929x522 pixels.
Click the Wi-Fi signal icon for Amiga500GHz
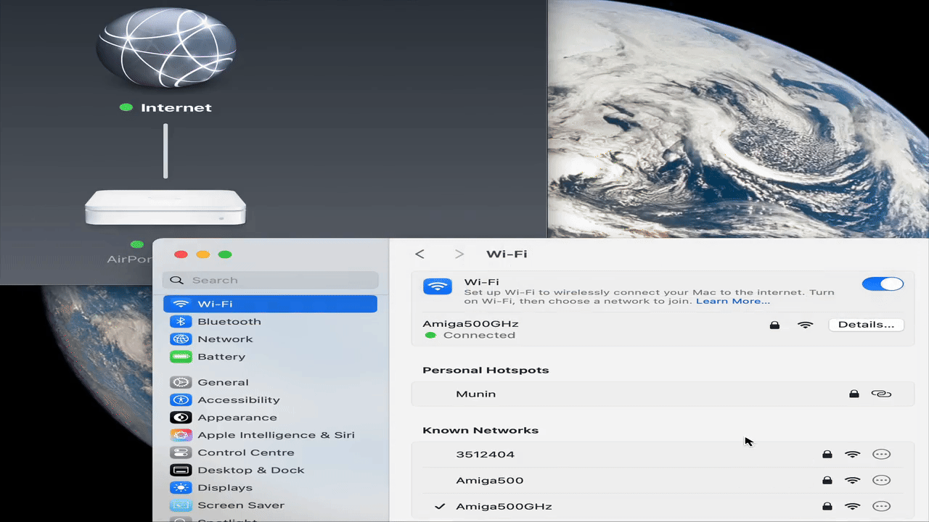point(806,325)
